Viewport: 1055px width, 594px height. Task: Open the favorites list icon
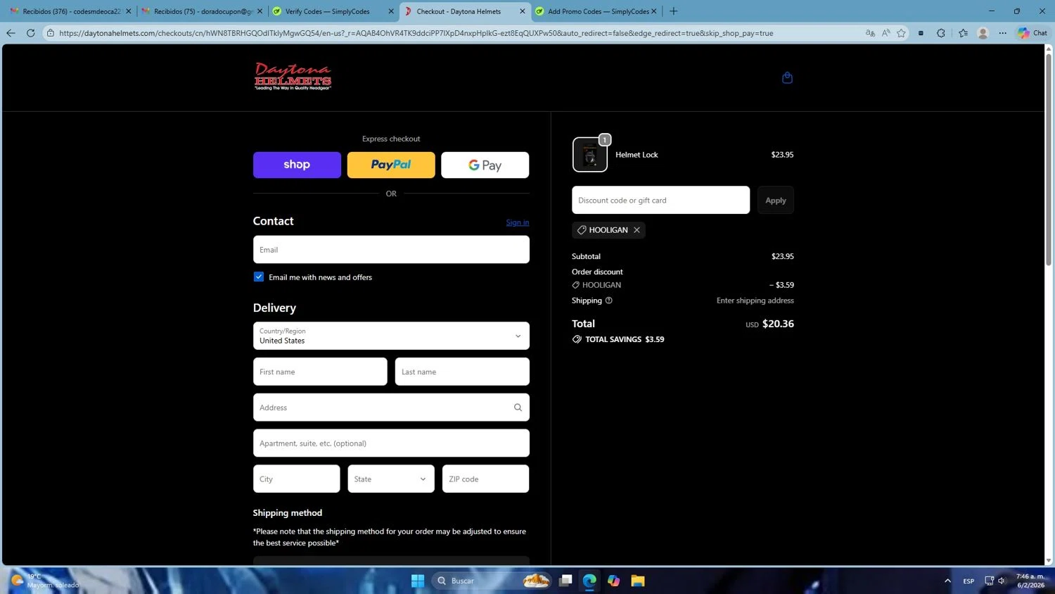click(x=963, y=33)
